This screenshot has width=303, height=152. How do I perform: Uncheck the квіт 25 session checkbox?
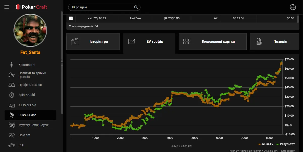pos(71,18)
